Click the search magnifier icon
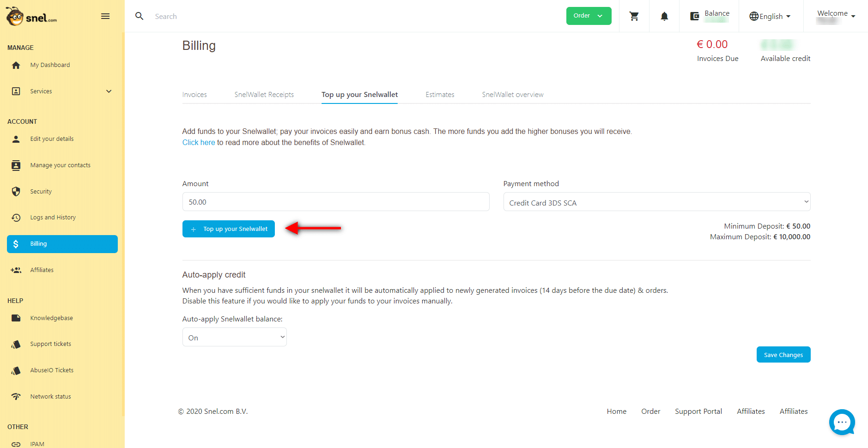 [x=139, y=16]
